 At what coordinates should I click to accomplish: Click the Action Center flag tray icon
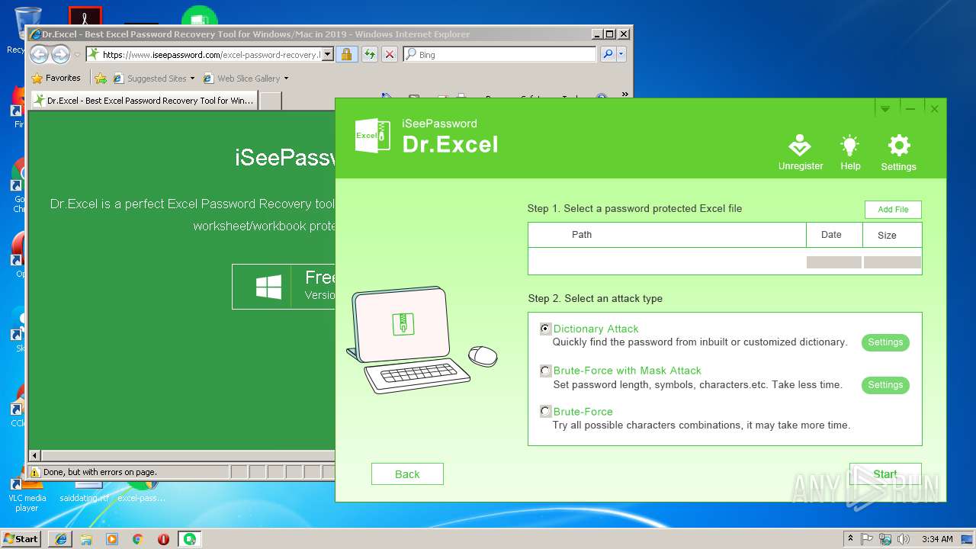tap(867, 538)
